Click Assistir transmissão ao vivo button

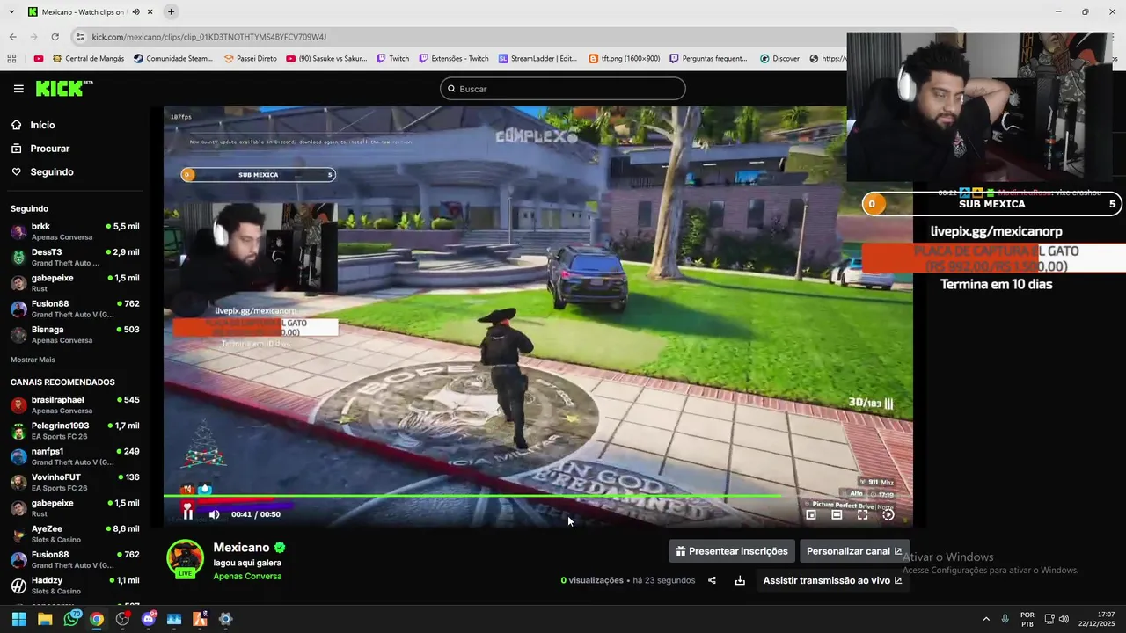[832, 580]
